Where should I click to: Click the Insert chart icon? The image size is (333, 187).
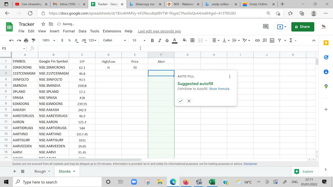[272, 41]
